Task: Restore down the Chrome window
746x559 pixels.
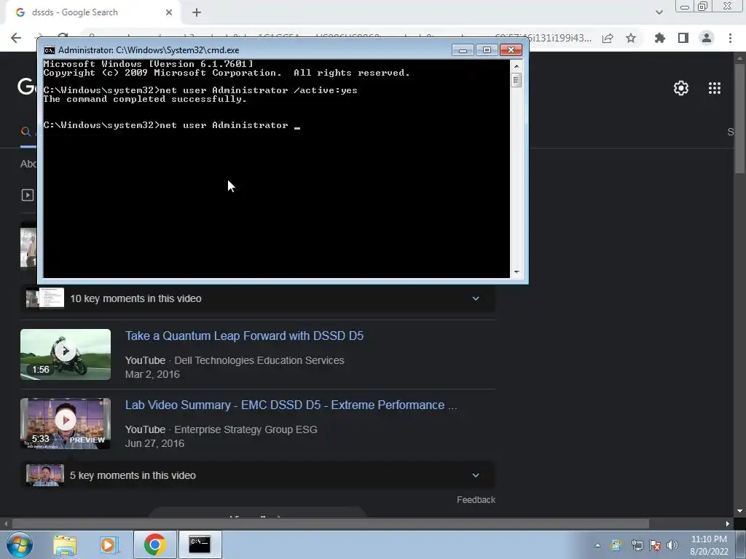Action: [703, 7]
